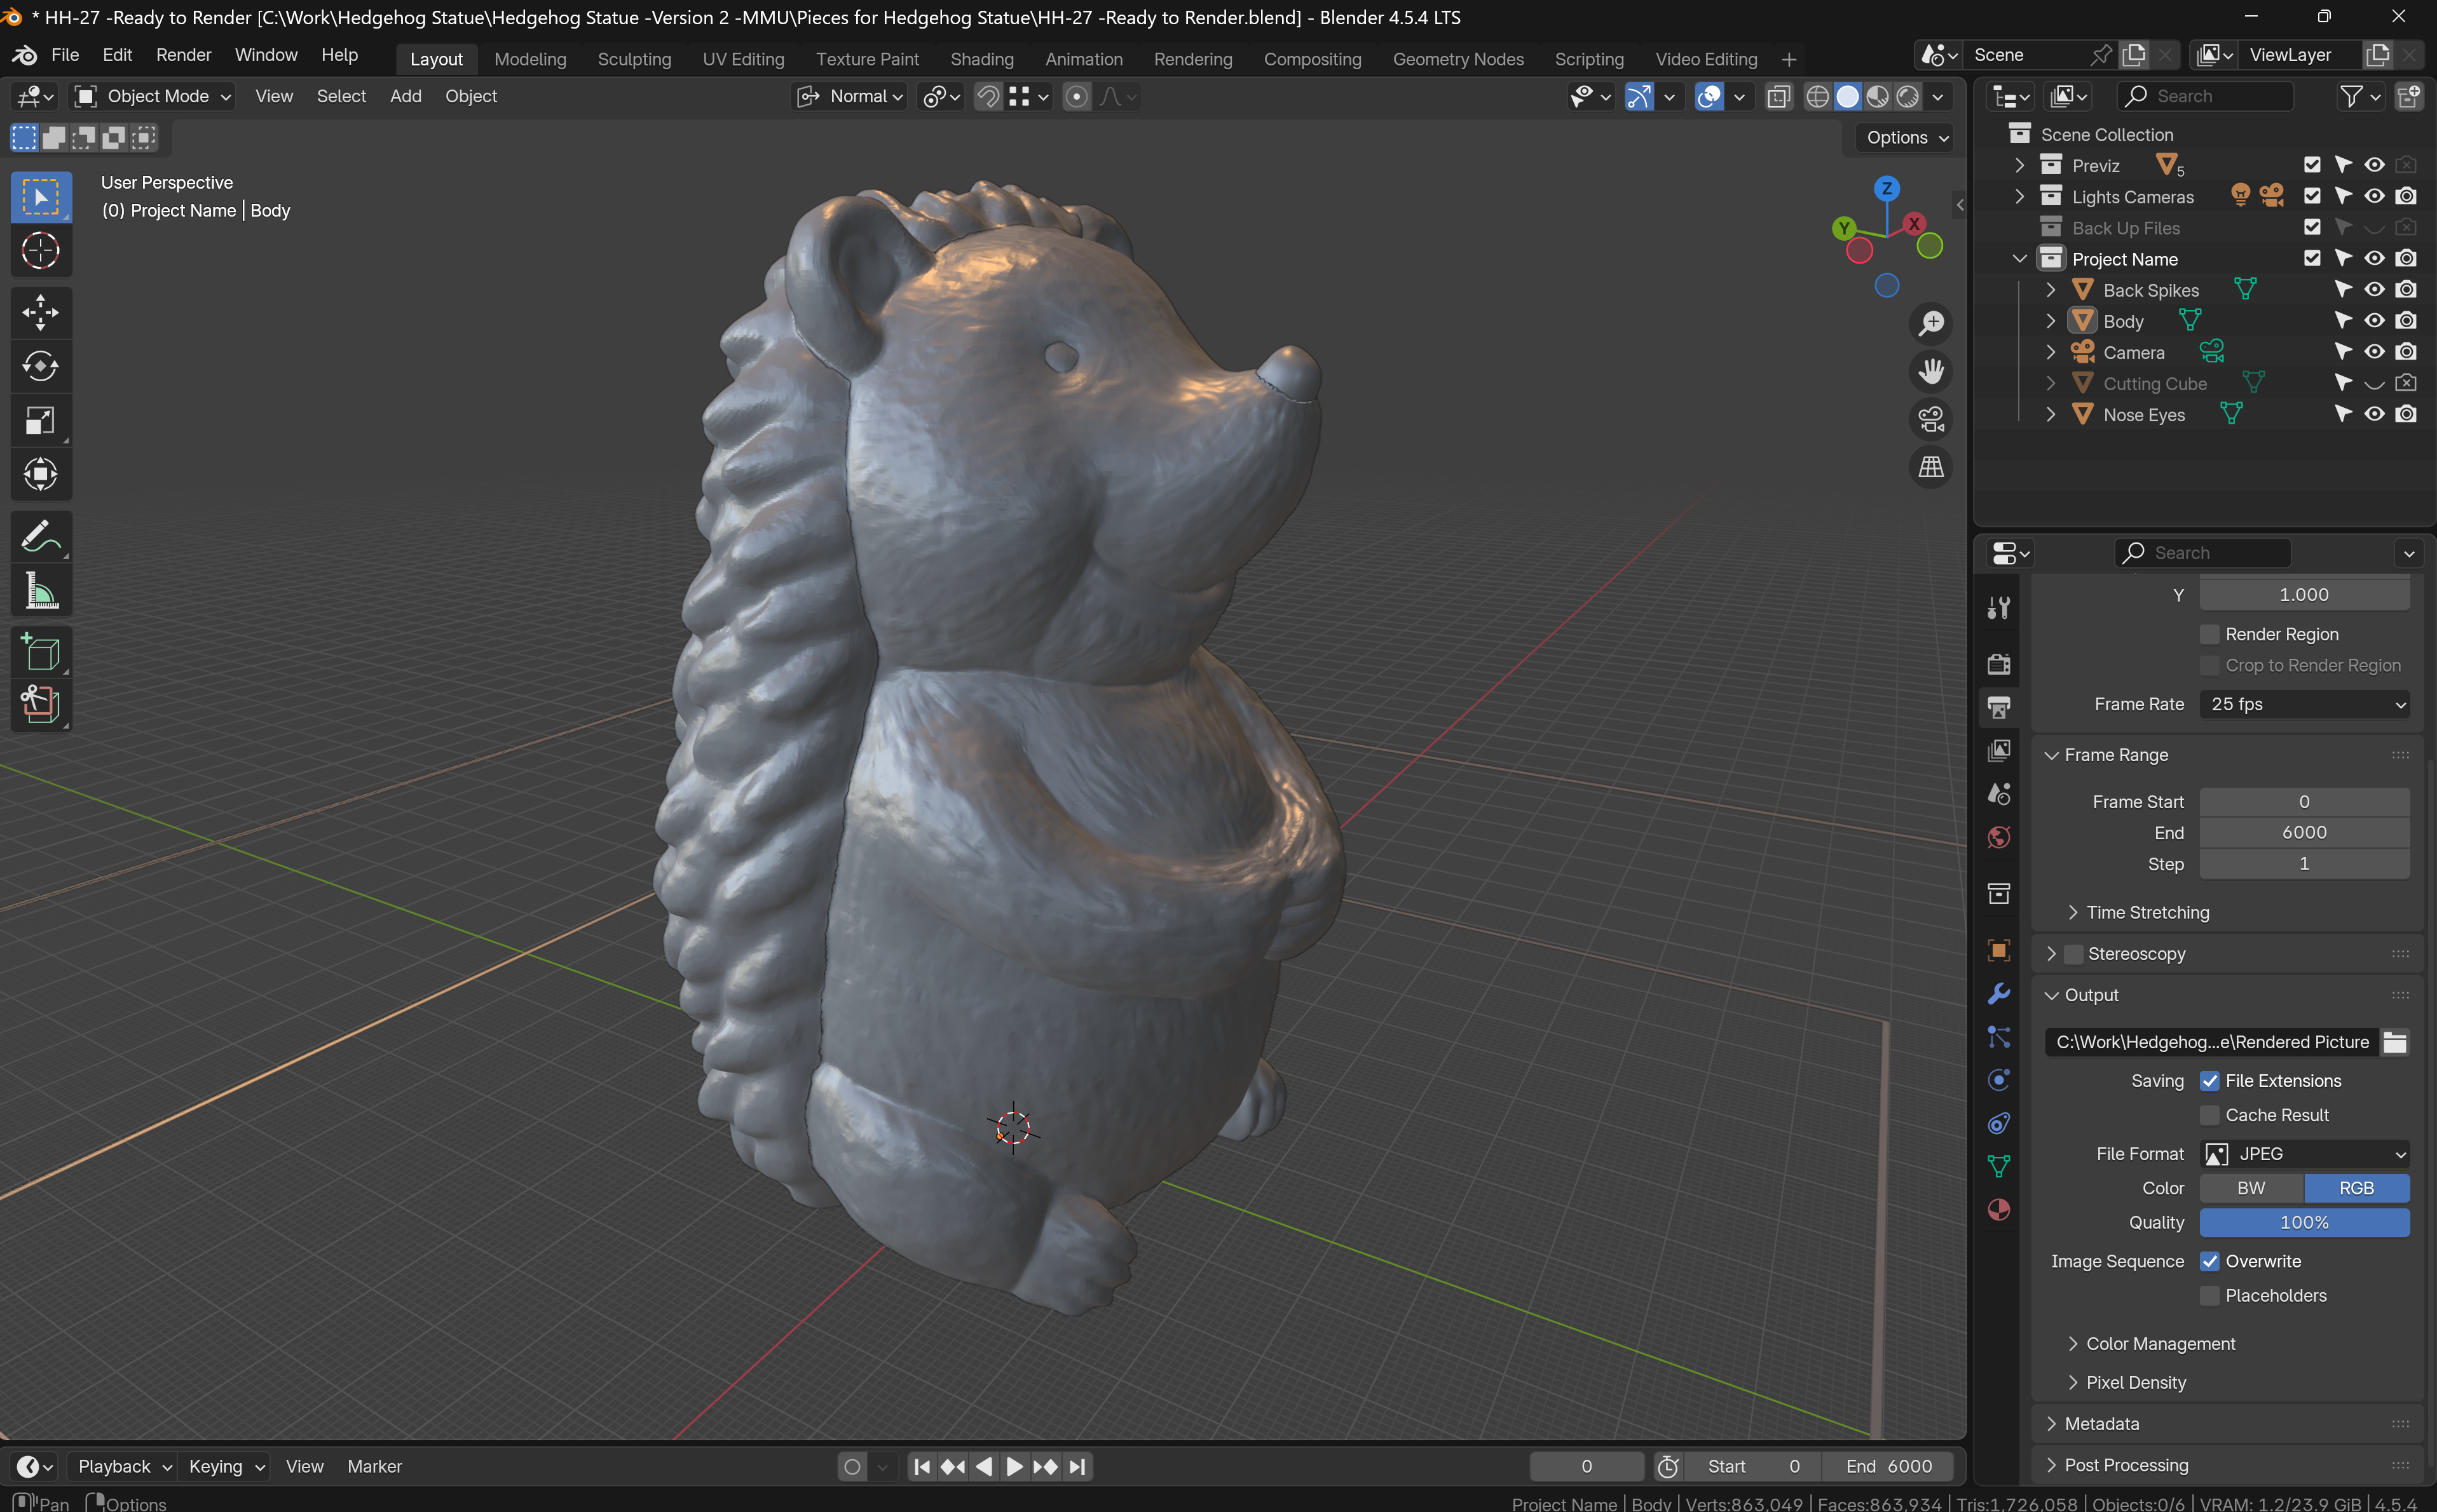
Task: Open the File Format JPEG dropdown
Action: [2304, 1154]
